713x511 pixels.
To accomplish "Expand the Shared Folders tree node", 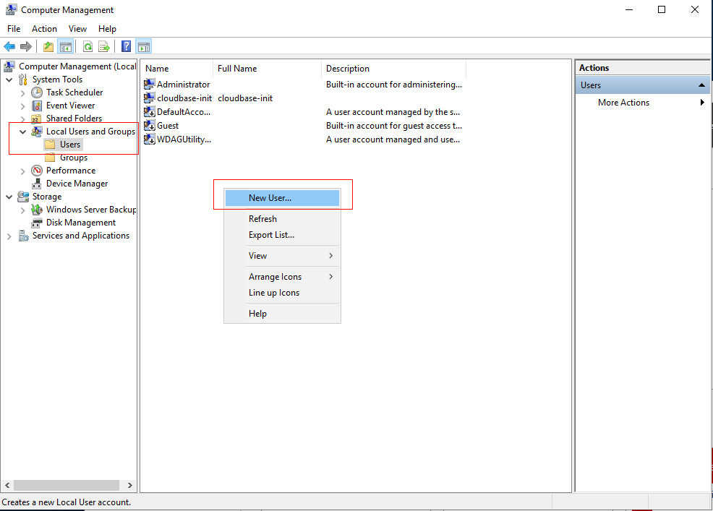I will tap(22, 119).
